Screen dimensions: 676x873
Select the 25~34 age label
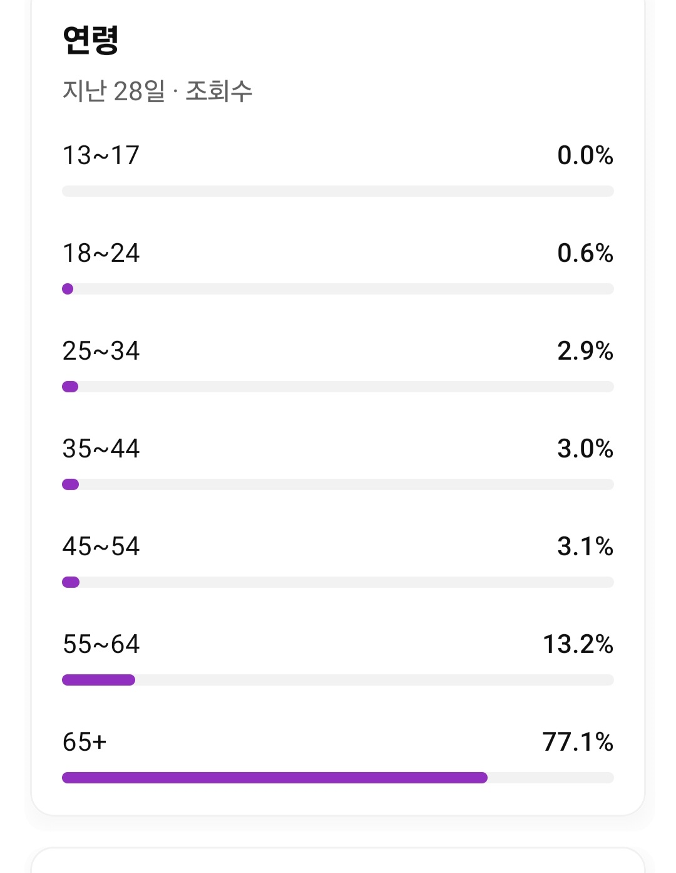point(101,351)
